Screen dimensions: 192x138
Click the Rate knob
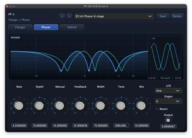[x=19, y=106]
